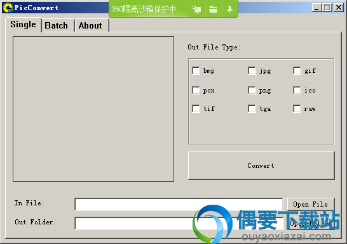
Task: Select the png output checkbox
Action: pos(252,90)
